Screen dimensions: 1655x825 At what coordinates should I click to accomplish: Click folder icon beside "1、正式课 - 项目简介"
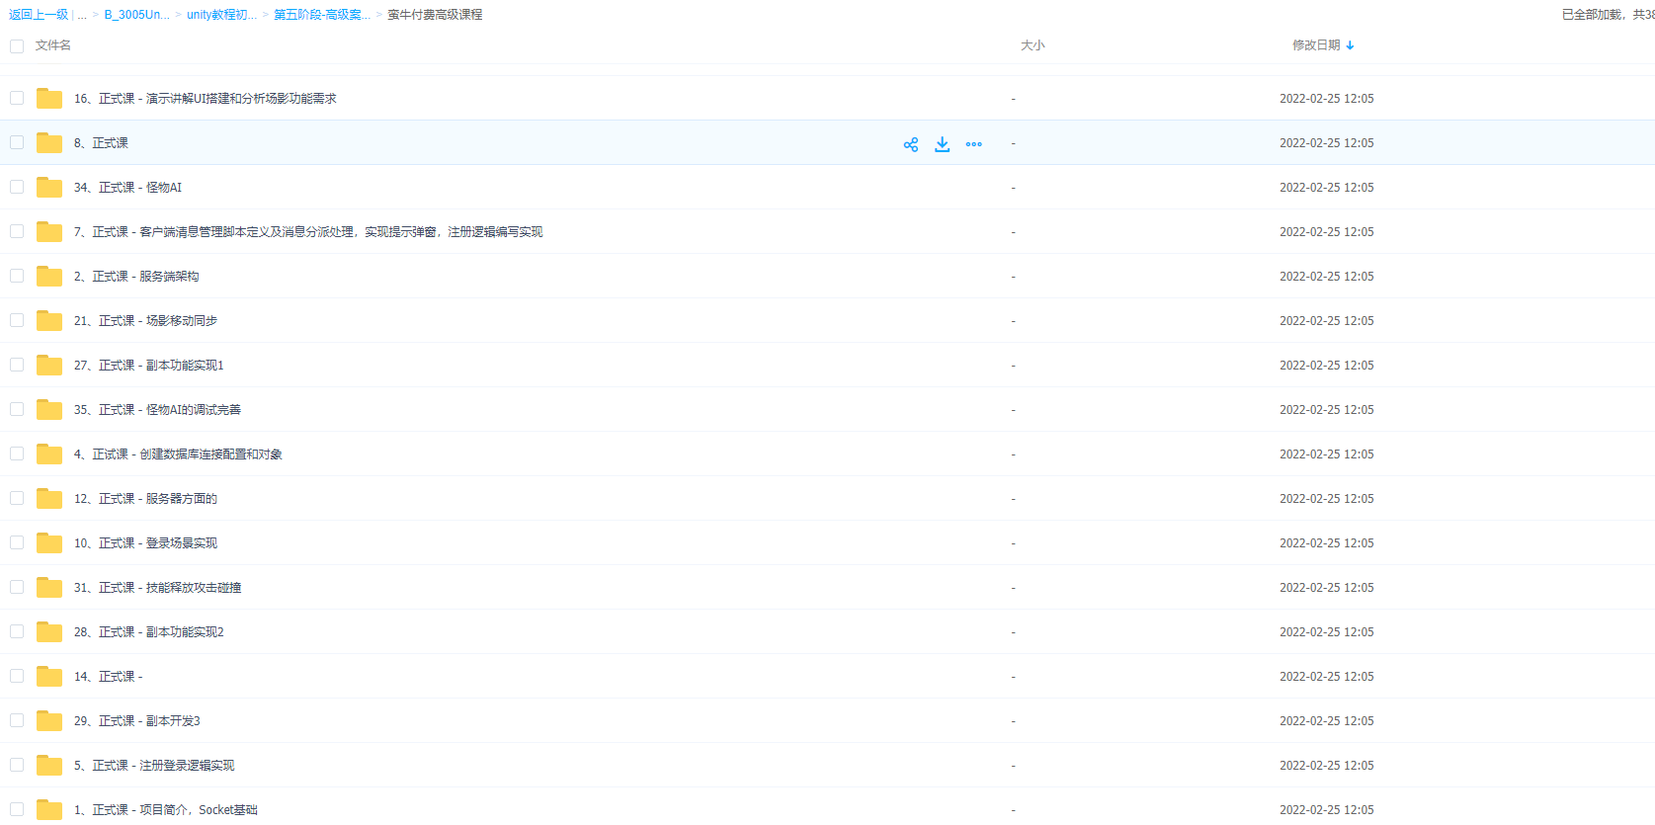[49, 809]
